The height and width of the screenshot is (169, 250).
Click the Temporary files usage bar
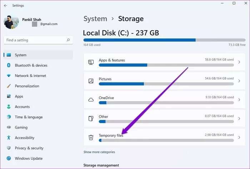click(166, 140)
